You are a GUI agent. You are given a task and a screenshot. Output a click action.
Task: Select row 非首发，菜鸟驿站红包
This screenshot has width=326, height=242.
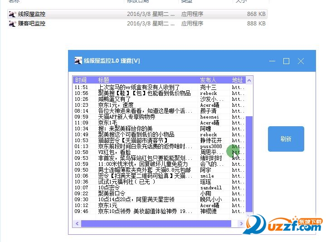coord(159,158)
